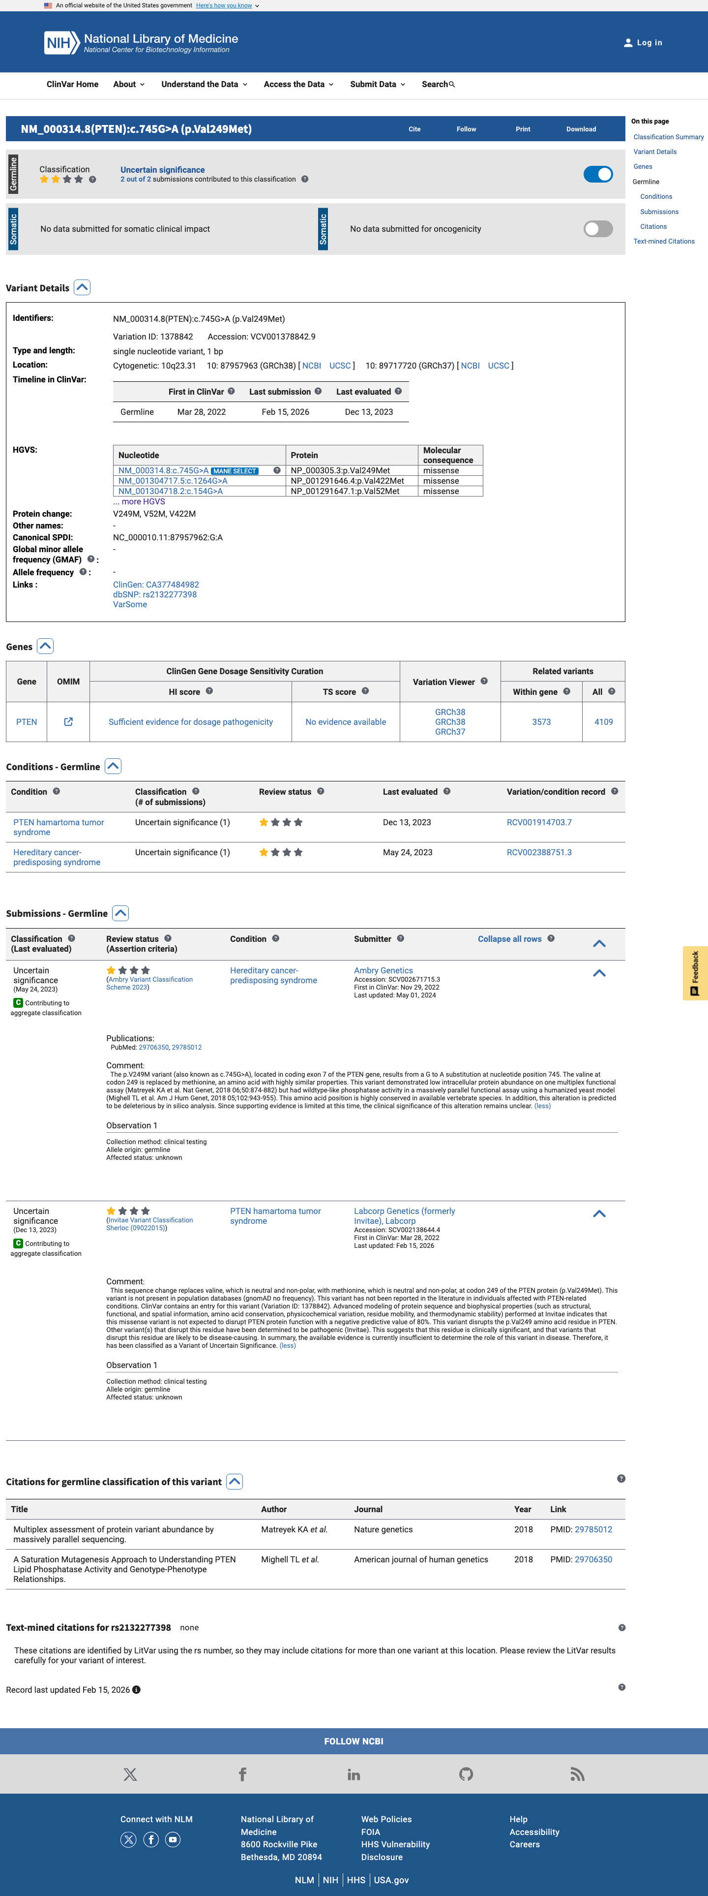Click the Follow button in title bar
Image resolution: width=708 pixels, height=1896 pixels.
click(x=466, y=129)
